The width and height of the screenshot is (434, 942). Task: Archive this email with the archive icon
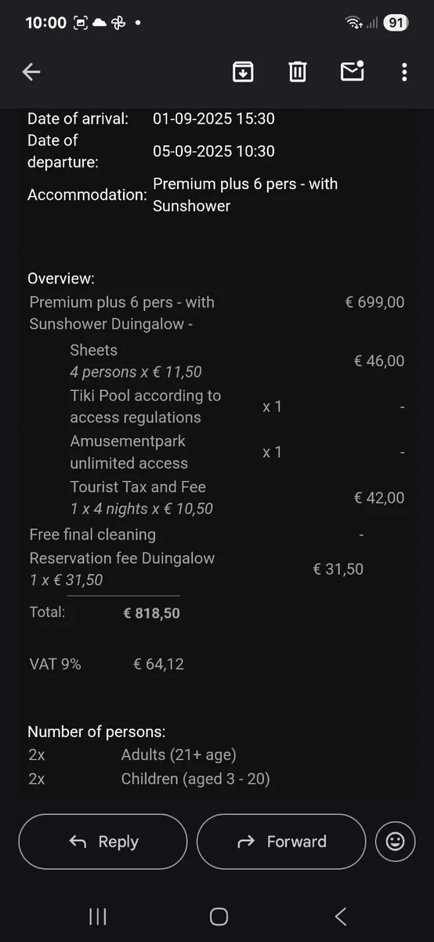pos(243,72)
